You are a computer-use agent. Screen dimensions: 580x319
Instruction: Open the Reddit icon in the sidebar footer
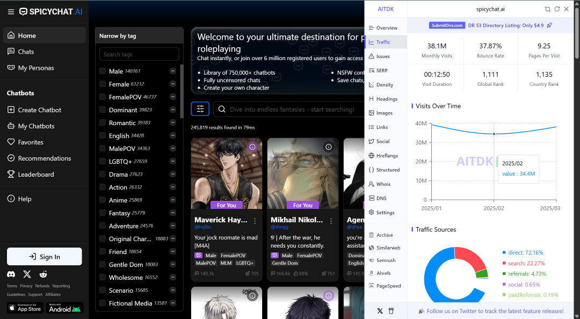(x=44, y=274)
